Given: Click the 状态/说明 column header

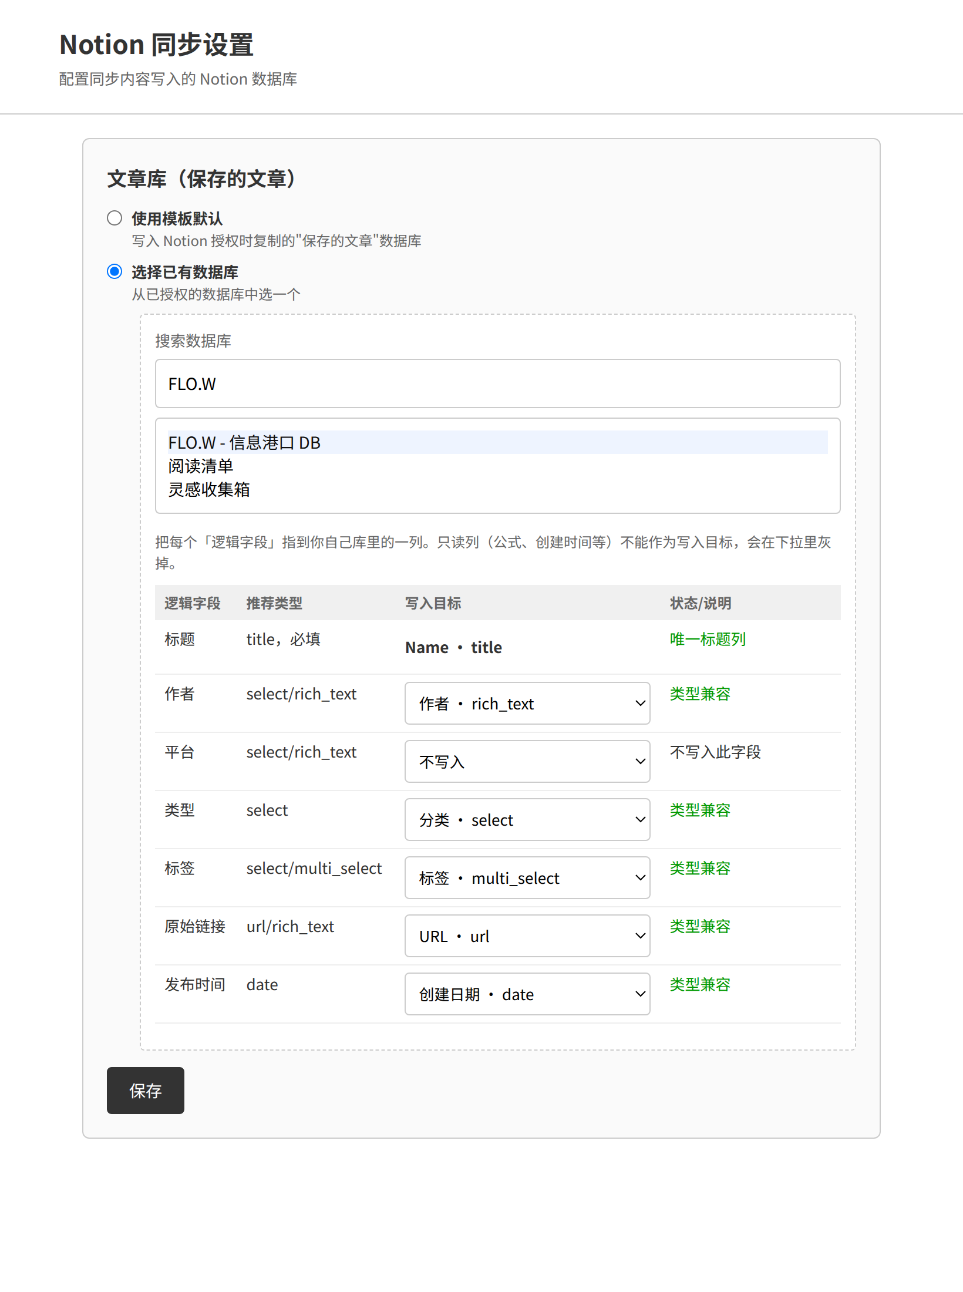Looking at the screenshot, I should pyautogui.click(x=701, y=603).
